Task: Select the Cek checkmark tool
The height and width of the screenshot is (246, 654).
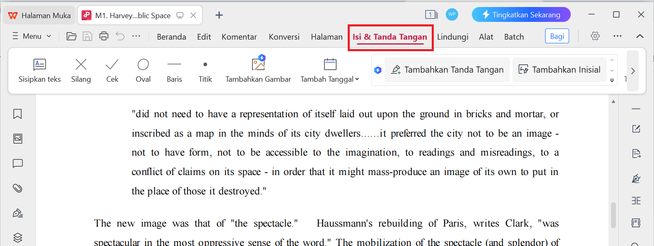Action: click(112, 71)
